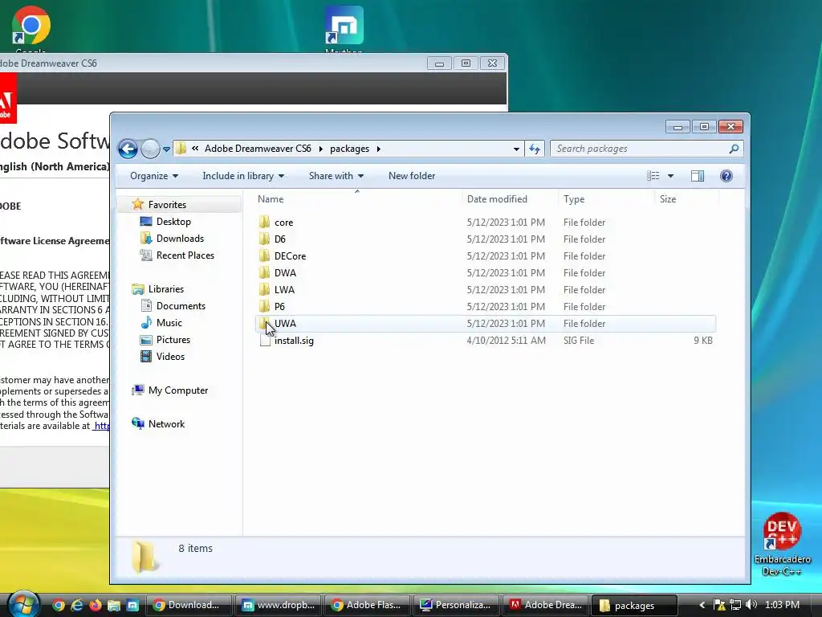The image size is (822, 617).
Task: Launch Firefox from quick launch
Action: click(x=96, y=605)
